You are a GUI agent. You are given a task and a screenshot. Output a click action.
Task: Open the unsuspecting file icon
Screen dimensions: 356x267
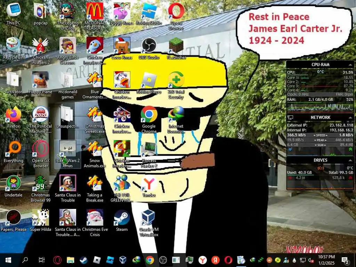point(68,117)
